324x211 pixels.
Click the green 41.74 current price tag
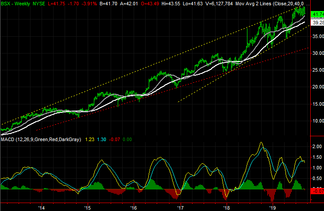click(x=317, y=14)
